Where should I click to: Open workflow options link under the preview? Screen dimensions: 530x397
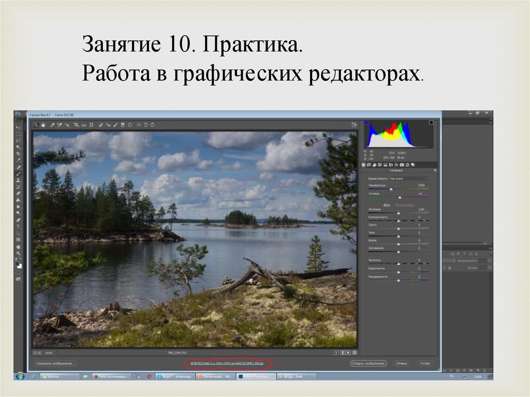[228, 363]
